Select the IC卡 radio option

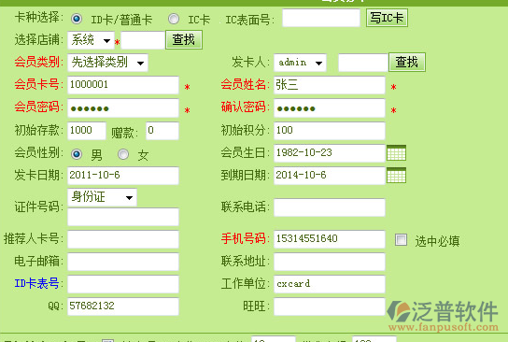pyautogui.click(x=174, y=19)
